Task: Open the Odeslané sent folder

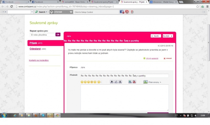Action: pos(35,49)
